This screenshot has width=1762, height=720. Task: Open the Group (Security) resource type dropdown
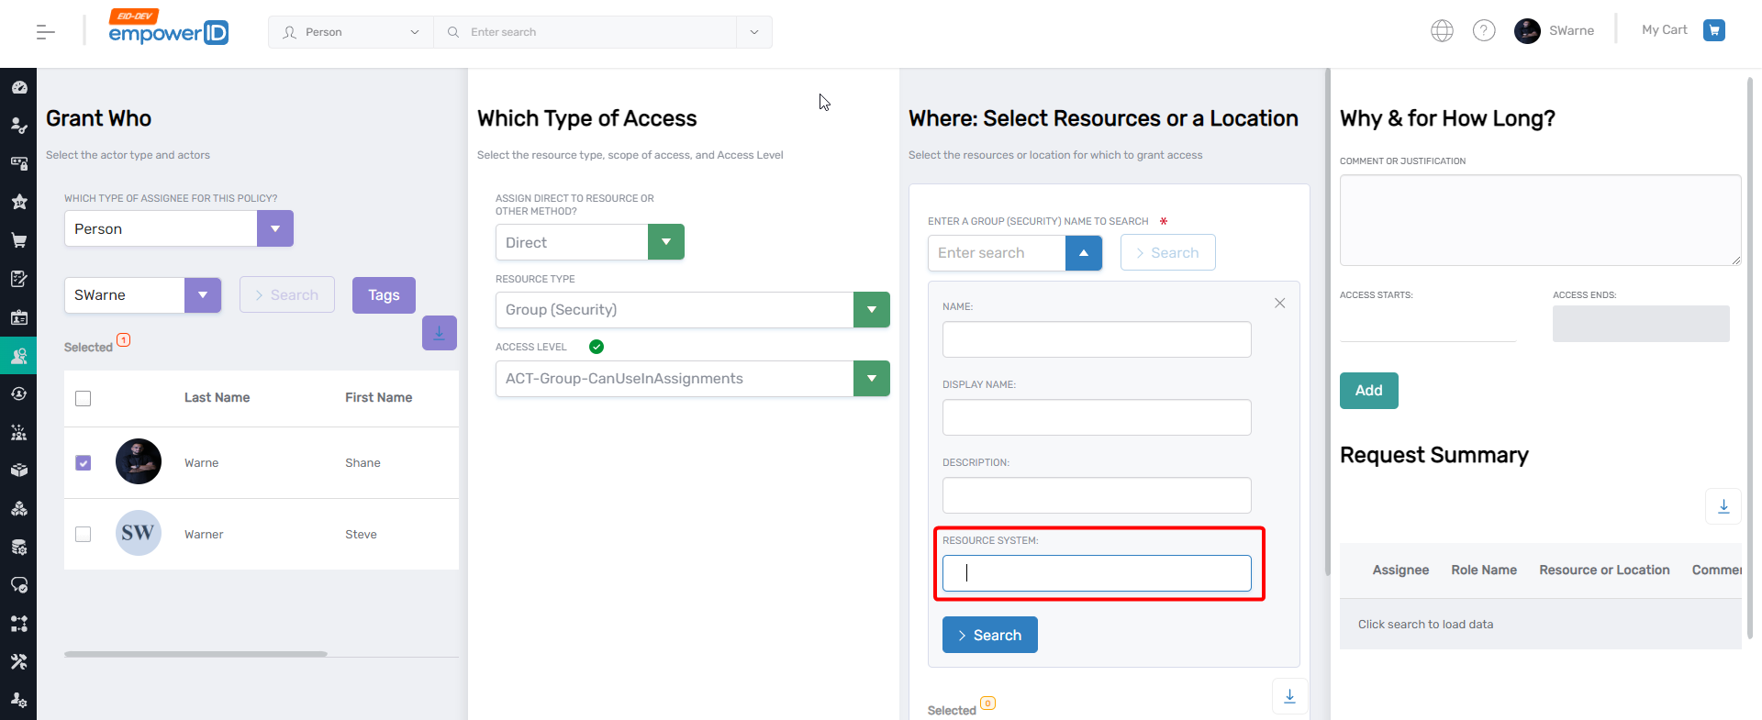point(872,310)
